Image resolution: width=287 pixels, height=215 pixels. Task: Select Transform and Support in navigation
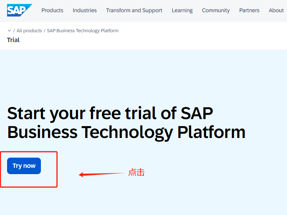coord(134,11)
